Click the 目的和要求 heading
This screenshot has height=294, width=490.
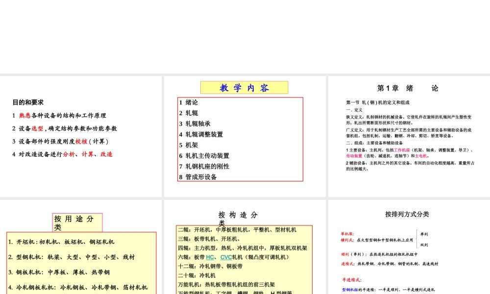pyautogui.click(x=28, y=102)
